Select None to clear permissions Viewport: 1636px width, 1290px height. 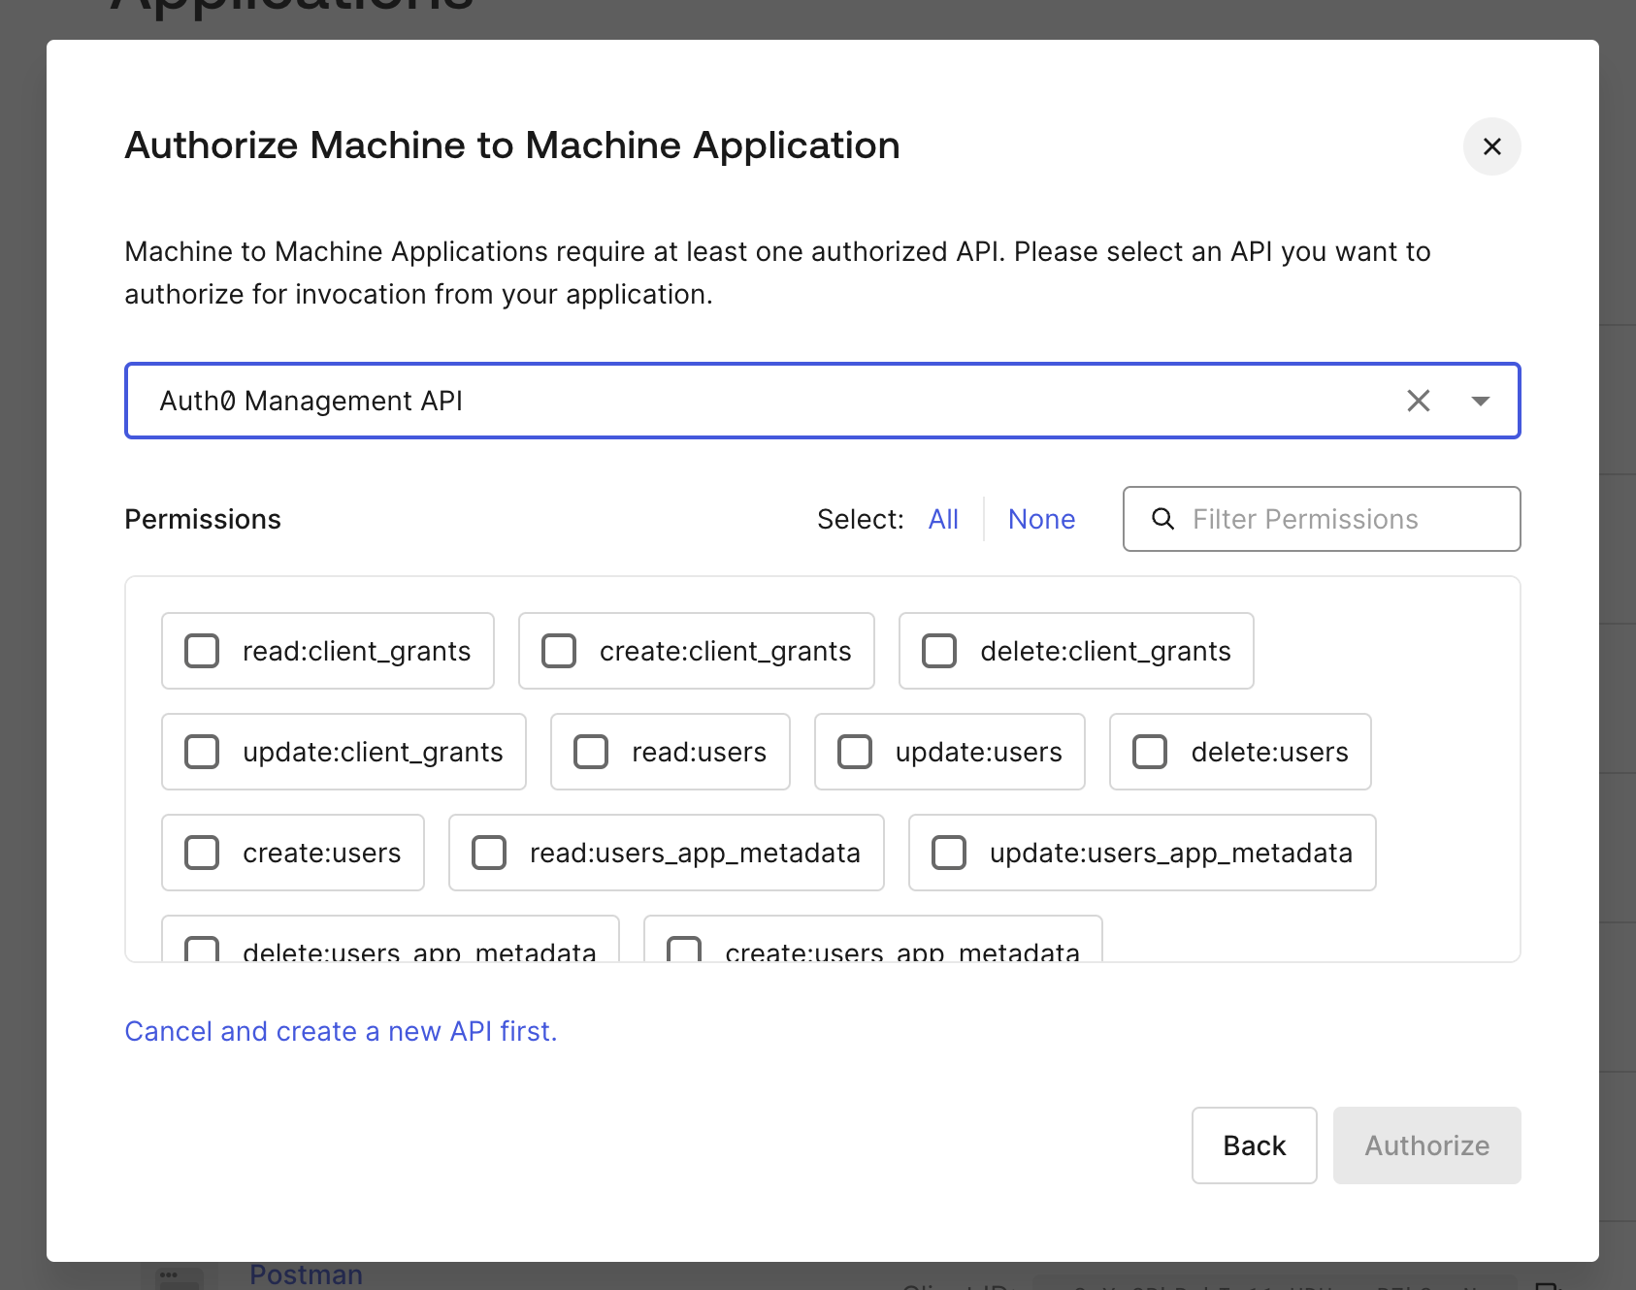[1041, 519]
